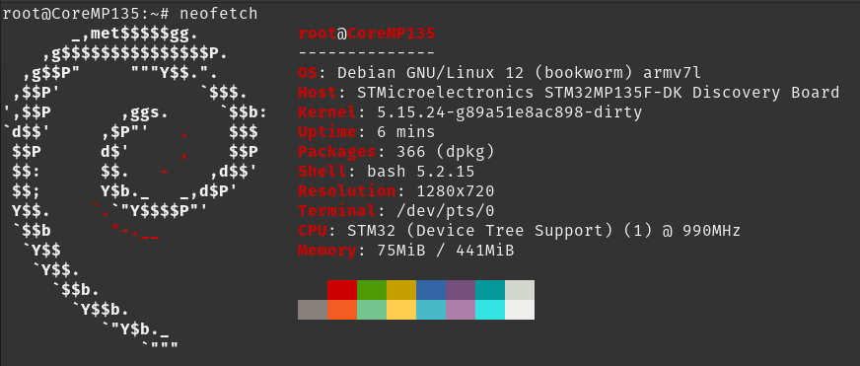The image size is (860, 366).
Task: Click the light blue swatch in bottom row
Action: pyautogui.click(x=431, y=310)
